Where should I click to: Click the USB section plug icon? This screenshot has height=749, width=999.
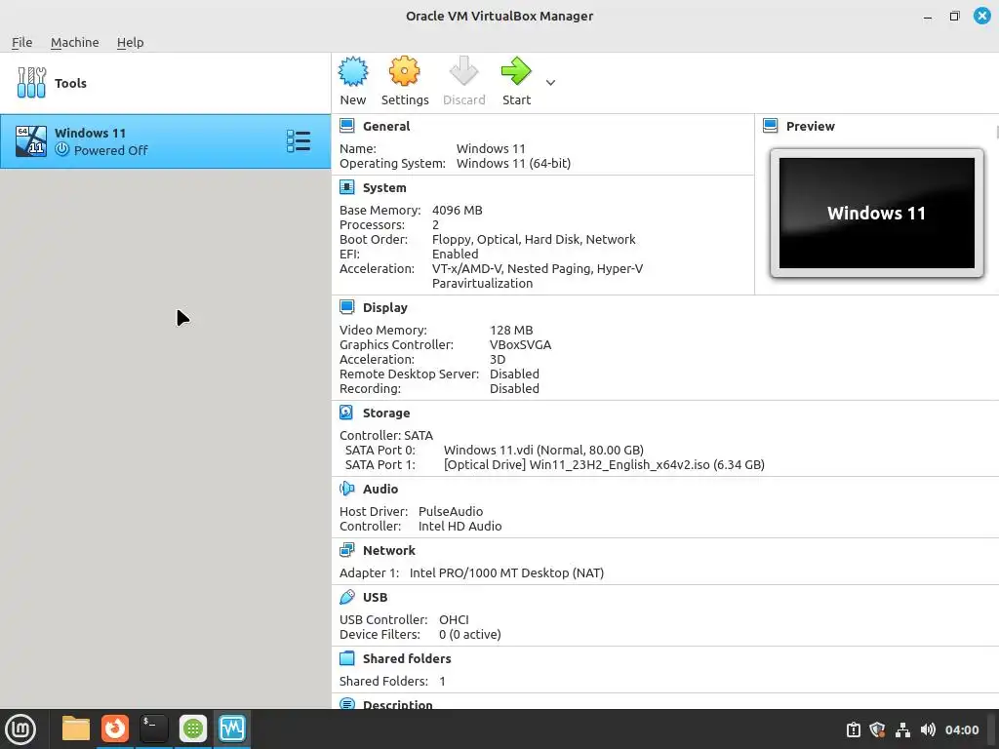(x=346, y=597)
